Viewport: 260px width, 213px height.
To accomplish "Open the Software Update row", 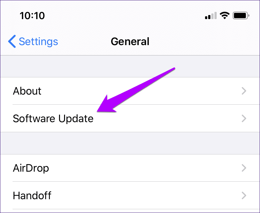I will (130, 118).
